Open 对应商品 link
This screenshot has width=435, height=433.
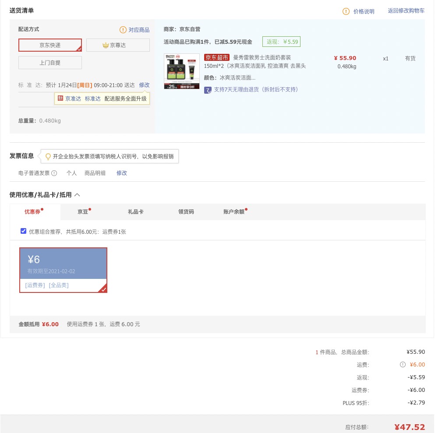coord(139,30)
